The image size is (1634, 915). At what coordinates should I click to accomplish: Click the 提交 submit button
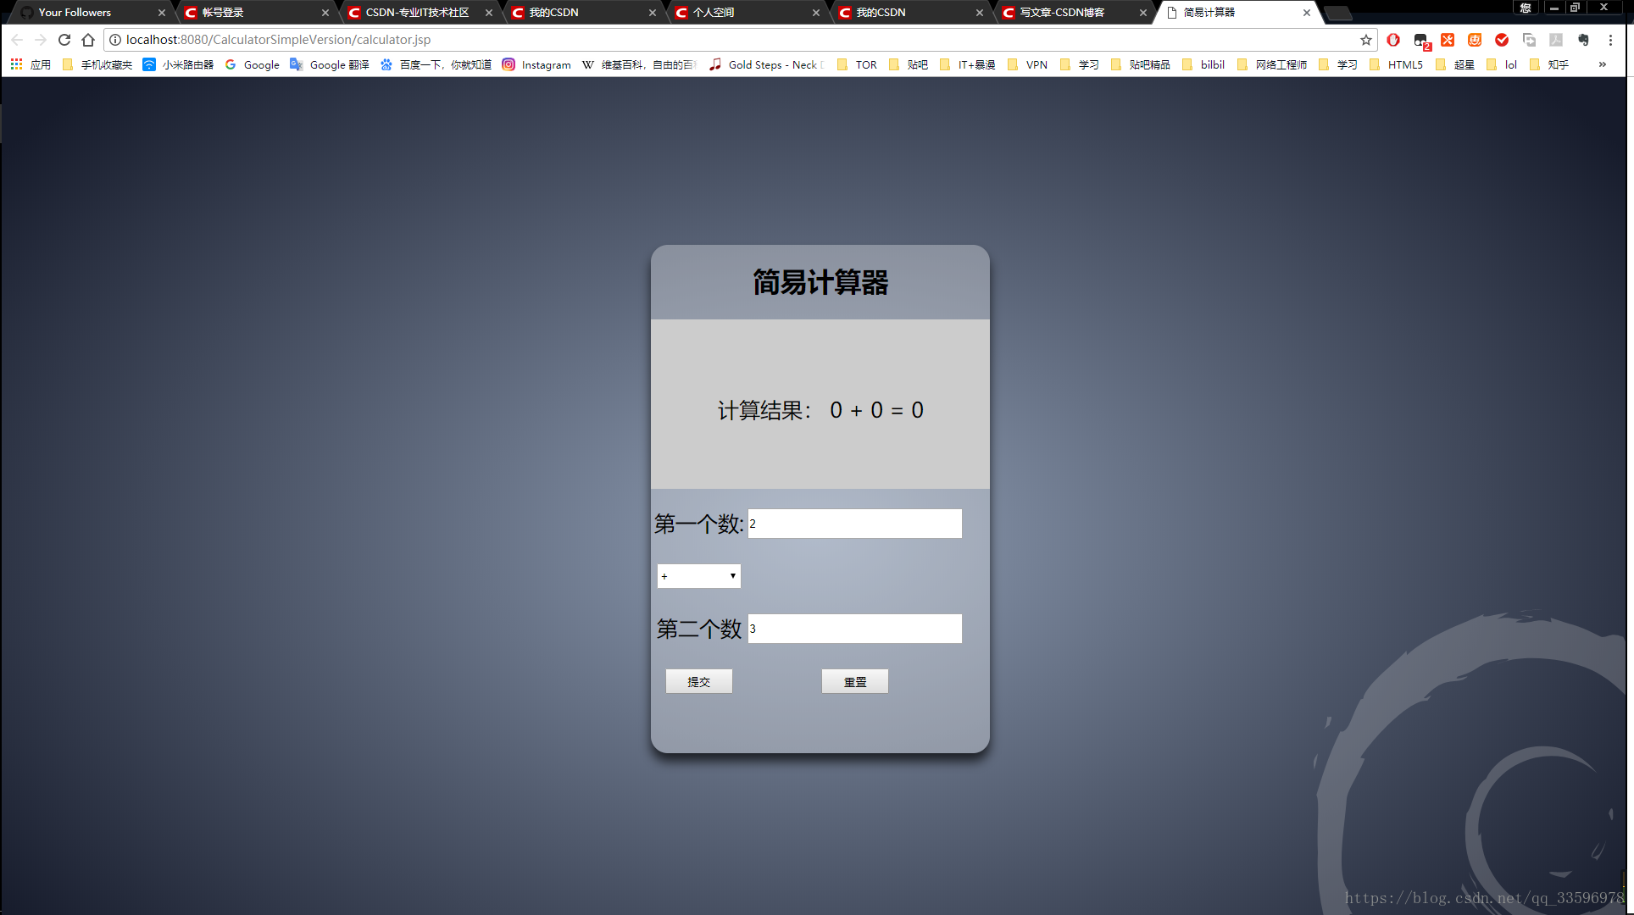(x=699, y=682)
